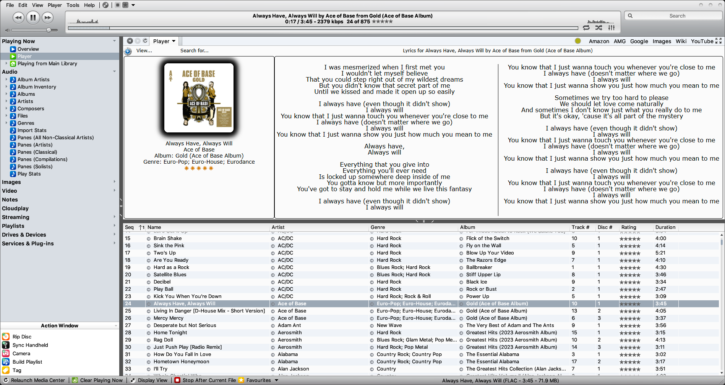Click the Build Playlist action

pyautogui.click(x=27, y=362)
